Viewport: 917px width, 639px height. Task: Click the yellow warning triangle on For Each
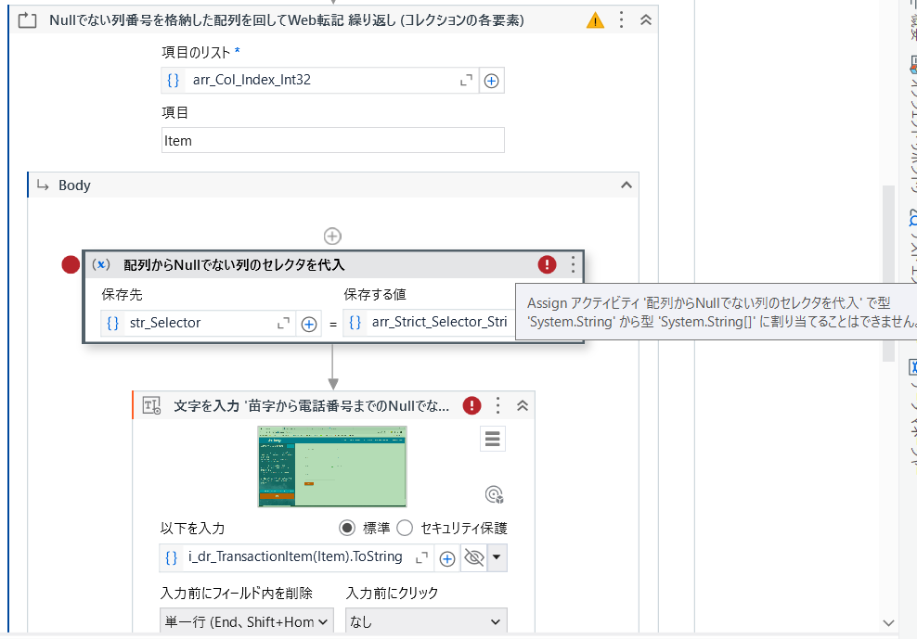595,21
